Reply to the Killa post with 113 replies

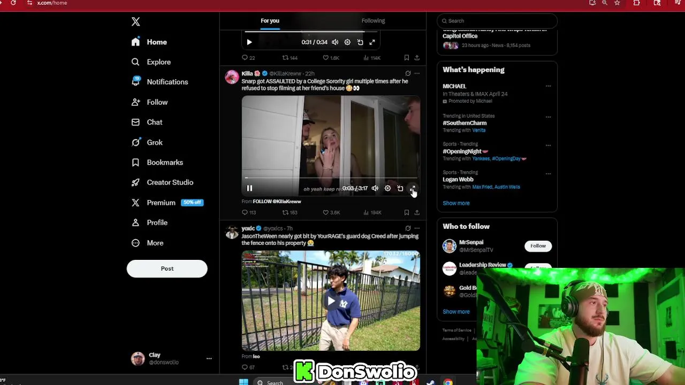pos(249,212)
